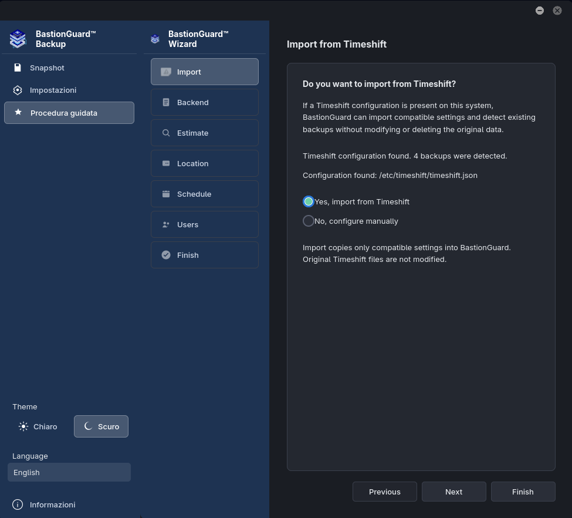Click the Users people icon
572x518 pixels.
click(x=166, y=225)
